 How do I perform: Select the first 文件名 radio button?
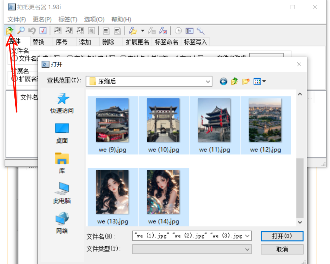[15, 58]
